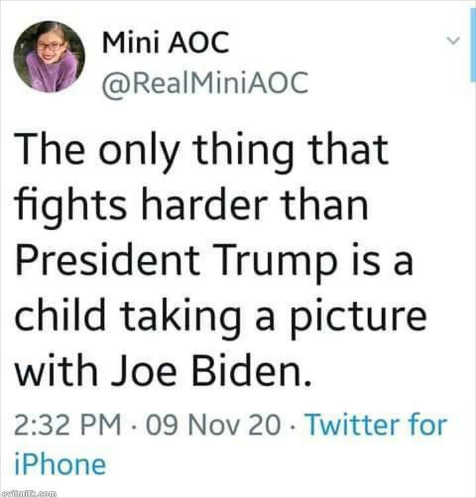Click the evilmilk.com watermark
The width and height of the screenshot is (476, 498).
point(28,493)
